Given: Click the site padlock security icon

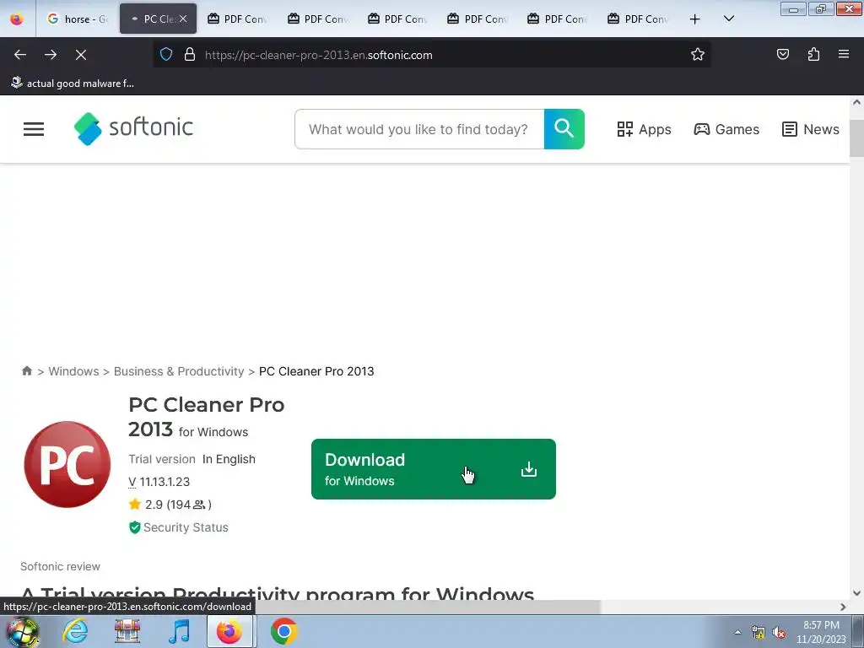Looking at the screenshot, I should click(x=190, y=54).
